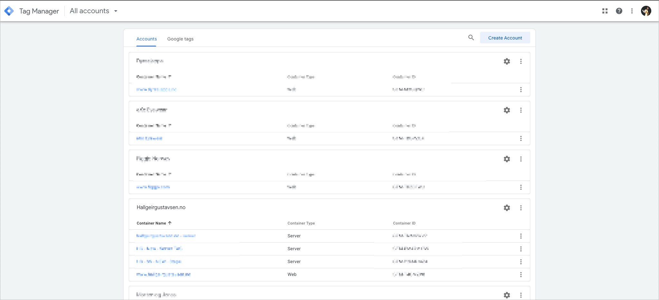659x300 pixels.
Task: Open three-dot menu for the Web container row
Action: [x=521, y=275]
